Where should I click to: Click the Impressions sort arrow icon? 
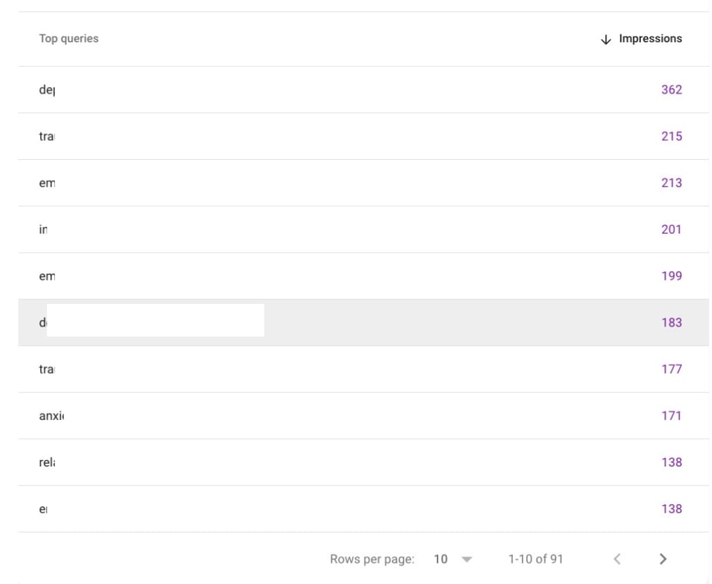click(605, 39)
